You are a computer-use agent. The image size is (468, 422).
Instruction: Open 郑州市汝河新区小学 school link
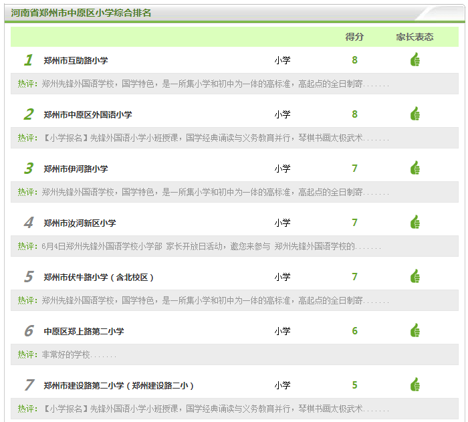pos(80,223)
